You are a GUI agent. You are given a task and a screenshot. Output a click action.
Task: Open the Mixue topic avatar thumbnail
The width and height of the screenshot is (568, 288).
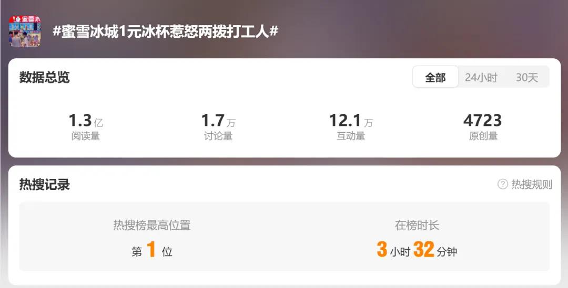click(x=25, y=31)
